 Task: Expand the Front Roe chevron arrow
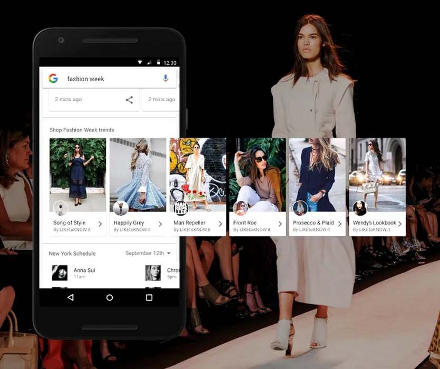pos(280,224)
